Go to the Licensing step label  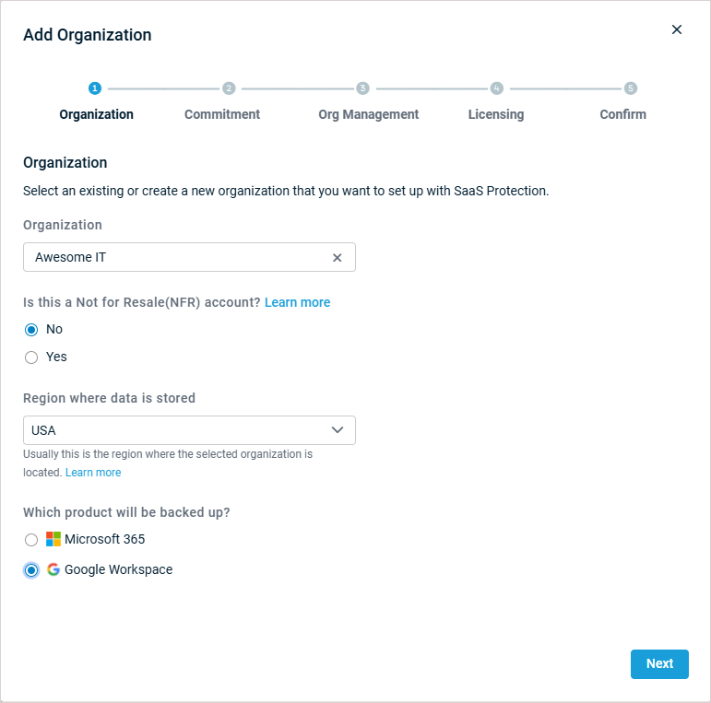pyautogui.click(x=496, y=114)
